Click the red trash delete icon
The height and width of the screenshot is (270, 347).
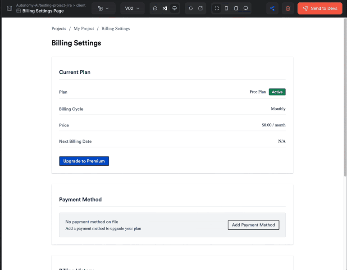click(288, 9)
